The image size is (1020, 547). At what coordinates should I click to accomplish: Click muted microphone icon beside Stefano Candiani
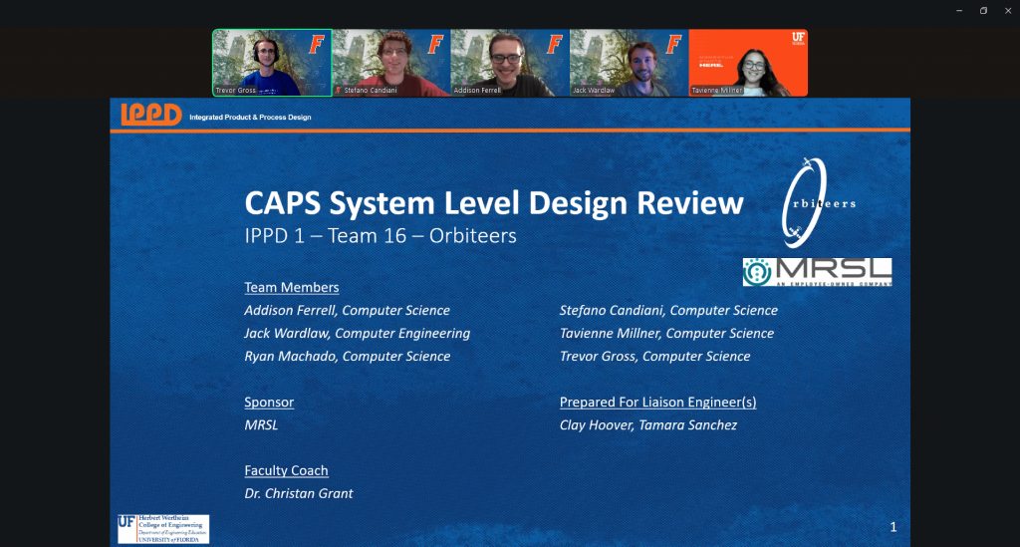[339, 91]
